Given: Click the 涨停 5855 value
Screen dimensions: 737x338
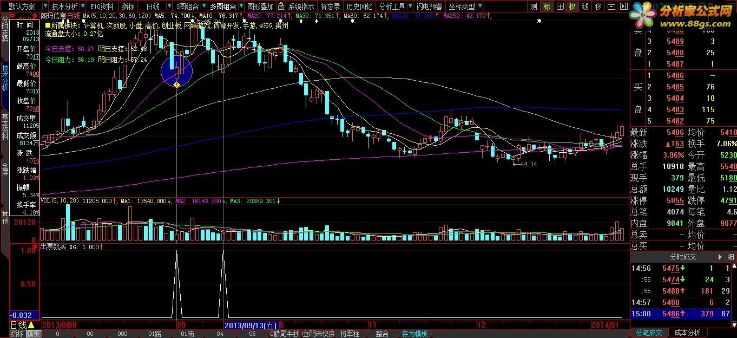Looking at the screenshot, I should coord(675,200).
